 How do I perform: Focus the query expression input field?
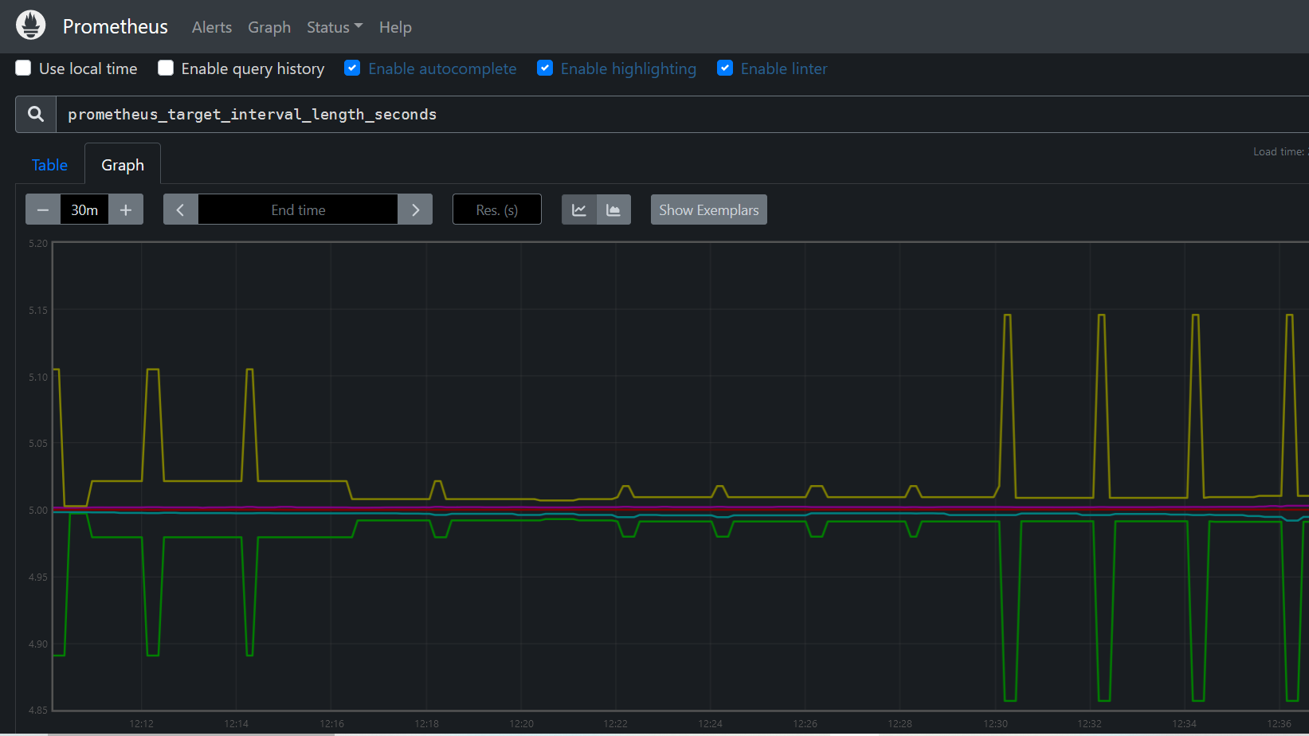coord(682,114)
